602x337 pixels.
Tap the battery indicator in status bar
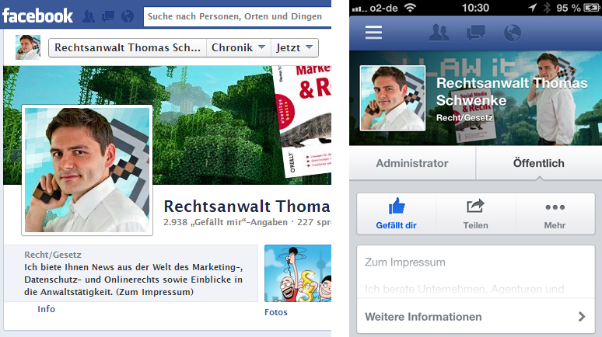pos(592,8)
